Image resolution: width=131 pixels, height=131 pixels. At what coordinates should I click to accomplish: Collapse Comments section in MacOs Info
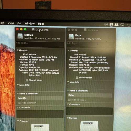pos(18,107)
